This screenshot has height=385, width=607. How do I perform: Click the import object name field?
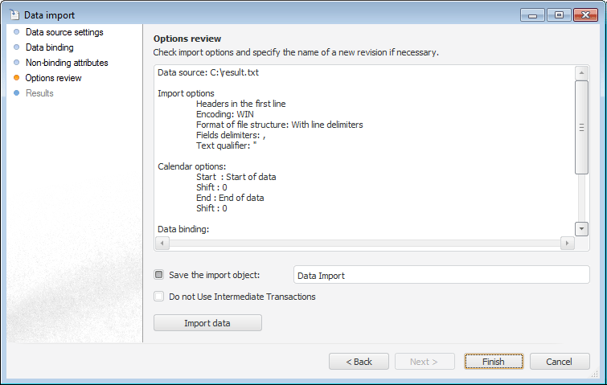(441, 275)
